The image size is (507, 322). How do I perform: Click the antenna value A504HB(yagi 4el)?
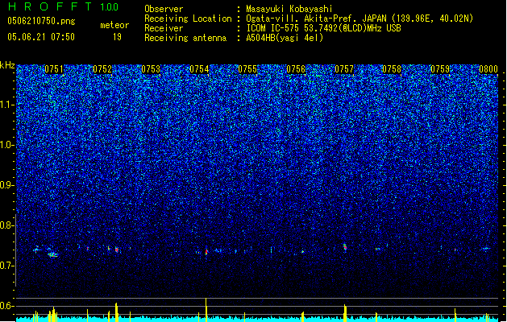285,38
